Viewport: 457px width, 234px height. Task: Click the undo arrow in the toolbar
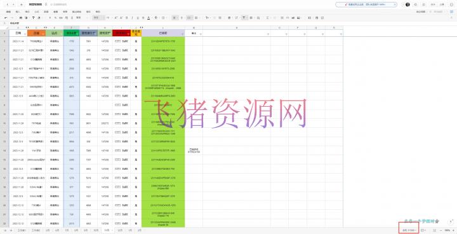point(6,18)
